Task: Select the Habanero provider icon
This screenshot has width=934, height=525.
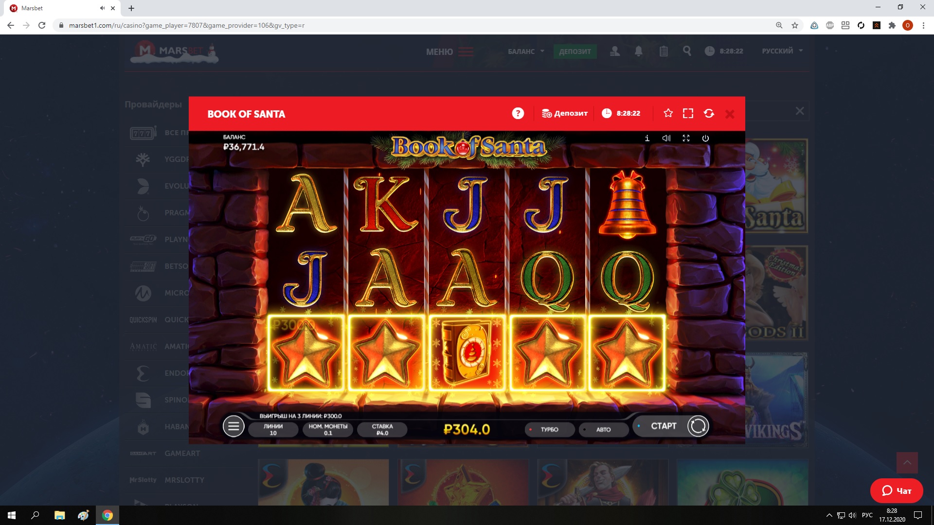Action: point(143,427)
